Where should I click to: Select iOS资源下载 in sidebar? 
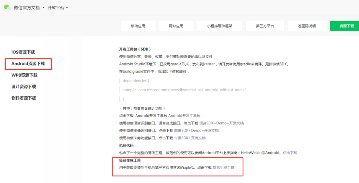pyautogui.click(x=23, y=52)
